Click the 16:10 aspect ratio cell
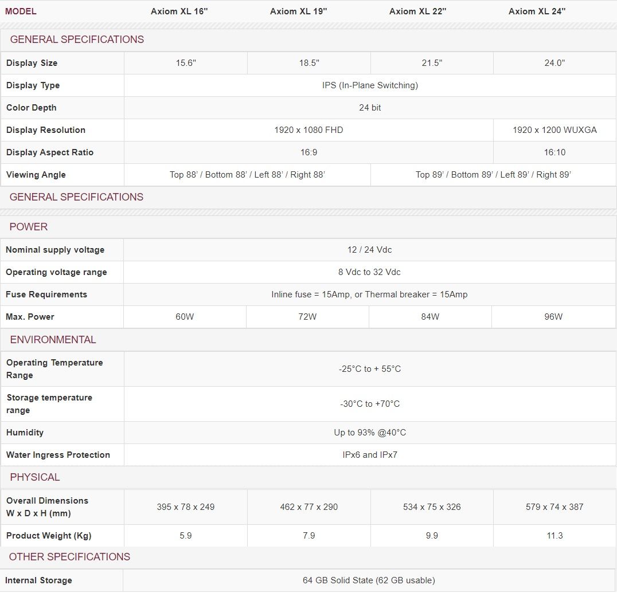 click(x=554, y=152)
